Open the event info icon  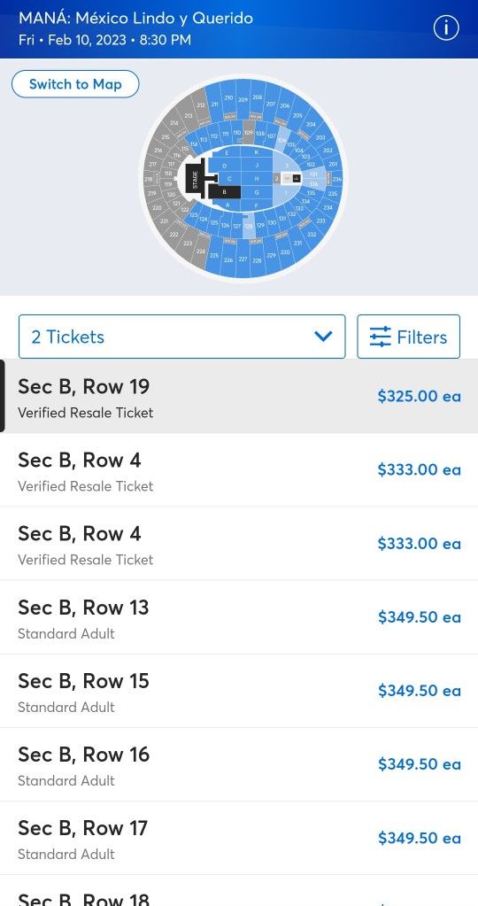tap(445, 28)
